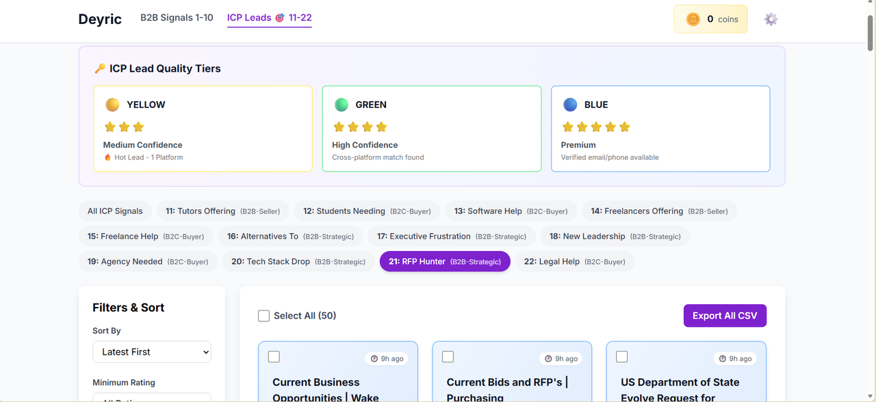Screen dimensions: 876x402
Task: Check the US Department of State card checkbox
Action: 622,357
